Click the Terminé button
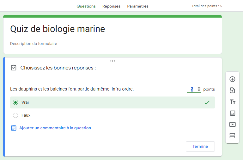This screenshot has height=160, width=243. click(x=200, y=146)
